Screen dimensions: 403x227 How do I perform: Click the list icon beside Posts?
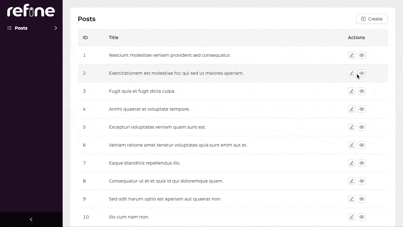pyautogui.click(x=9, y=28)
